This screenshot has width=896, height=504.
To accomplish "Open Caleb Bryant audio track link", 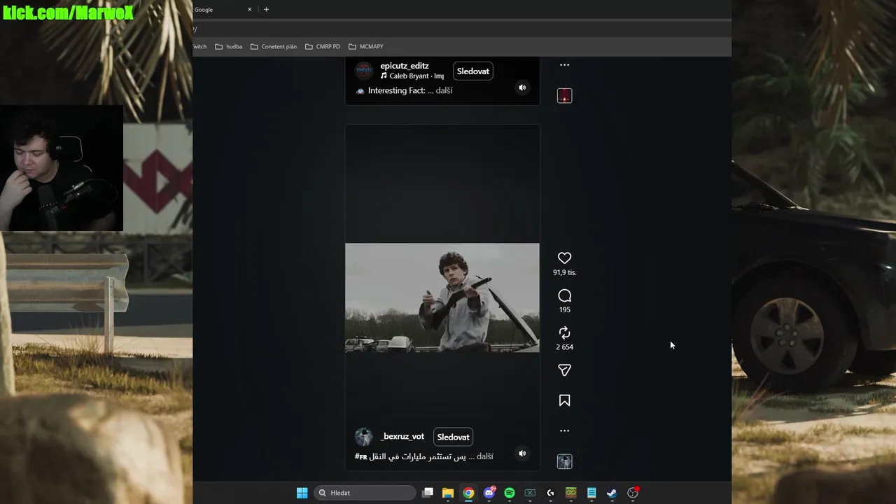I will pyautogui.click(x=412, y=76).
